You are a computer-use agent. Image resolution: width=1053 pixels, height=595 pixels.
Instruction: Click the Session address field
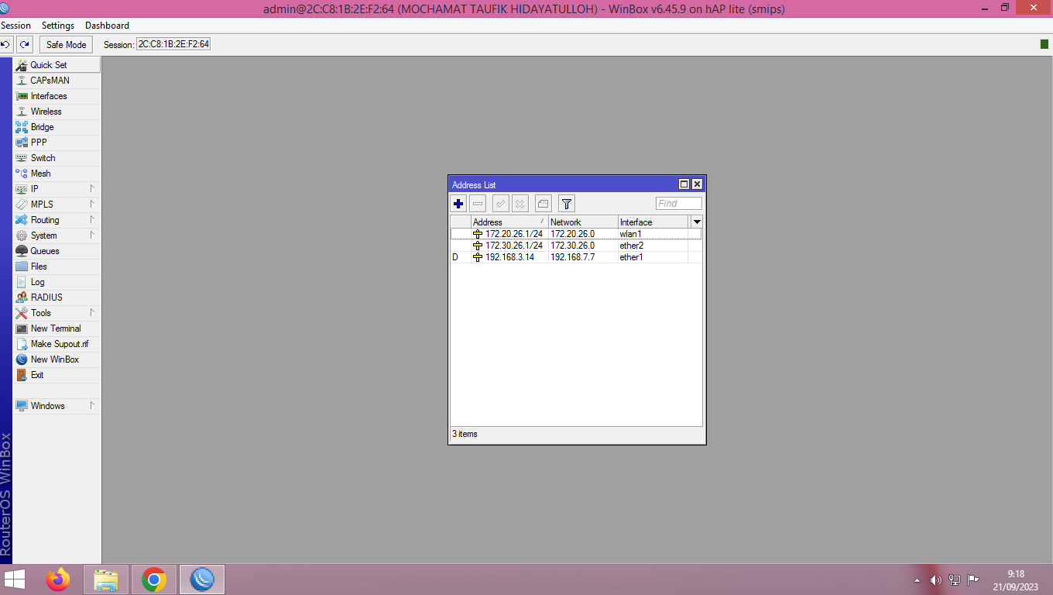click(x=173, y=44)
